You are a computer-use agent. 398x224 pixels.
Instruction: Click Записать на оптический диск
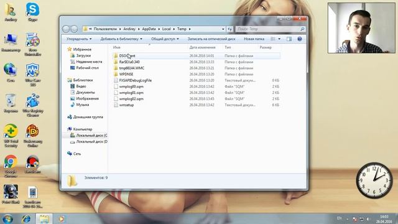(211, 39)
